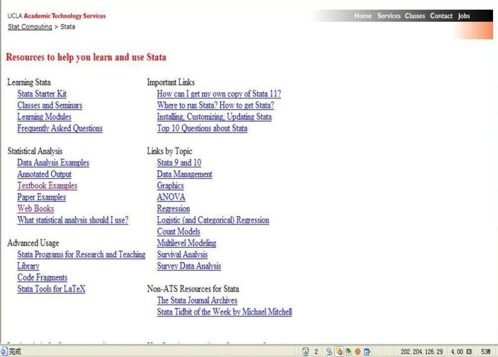This screenshot has width=498, height=357.
Task: Click the IP address 202.204.126.29 in status bar
Action: click(x=421, y=351)
